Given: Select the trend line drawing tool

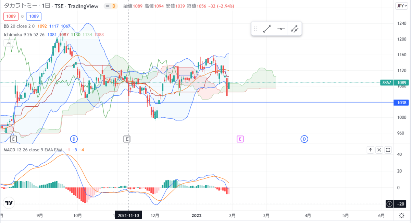Looking at the screenshot, I should (x=267, y=29).
